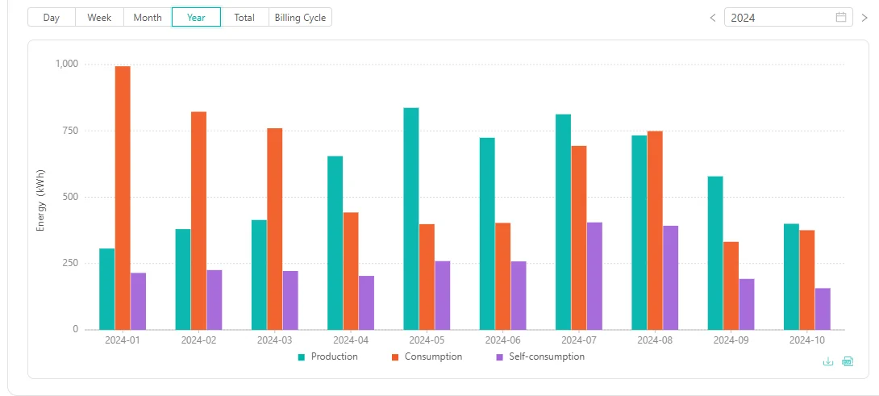Open the calendar picker icon
The image size is (879, 396).
tap(841, 17)
